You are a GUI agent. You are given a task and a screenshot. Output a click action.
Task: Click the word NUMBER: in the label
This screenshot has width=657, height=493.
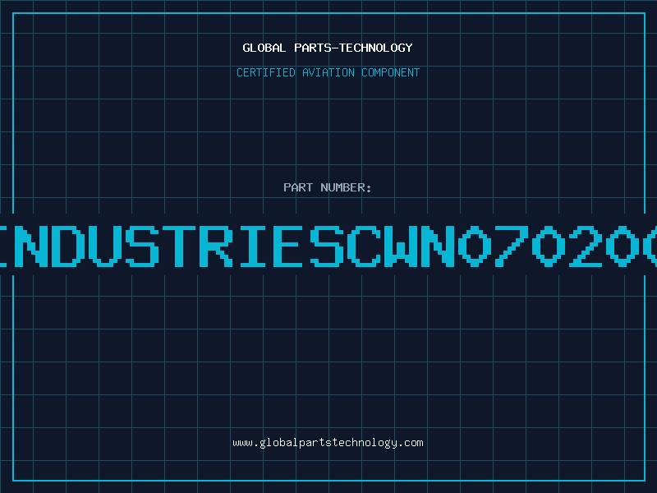point(346,187)
